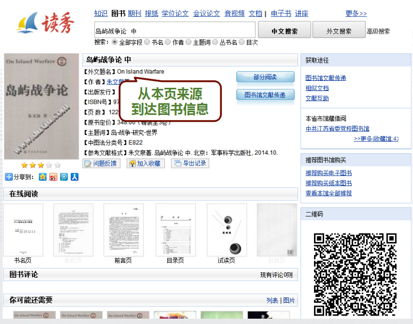Image resolution: width=413 pixels, height=324 pixels.
Task: Rate book with third star
Action: 41,165
